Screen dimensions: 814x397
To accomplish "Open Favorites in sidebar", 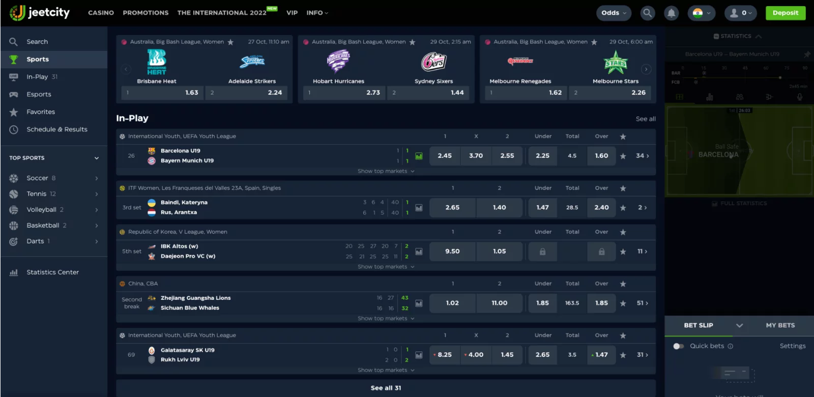I will coord(54,112).
